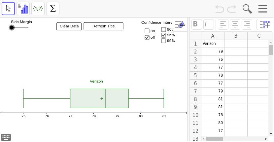This screenshot has width=274, height=142.
Task: Align cell text left
Action: point(223,24)
